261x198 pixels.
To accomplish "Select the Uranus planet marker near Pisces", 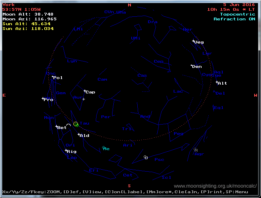I will (146, 157).
